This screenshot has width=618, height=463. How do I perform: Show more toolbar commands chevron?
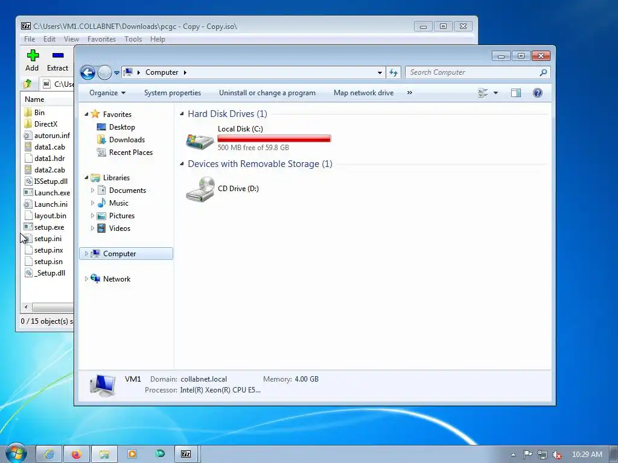pyautogui.click(x=410, y=93)
